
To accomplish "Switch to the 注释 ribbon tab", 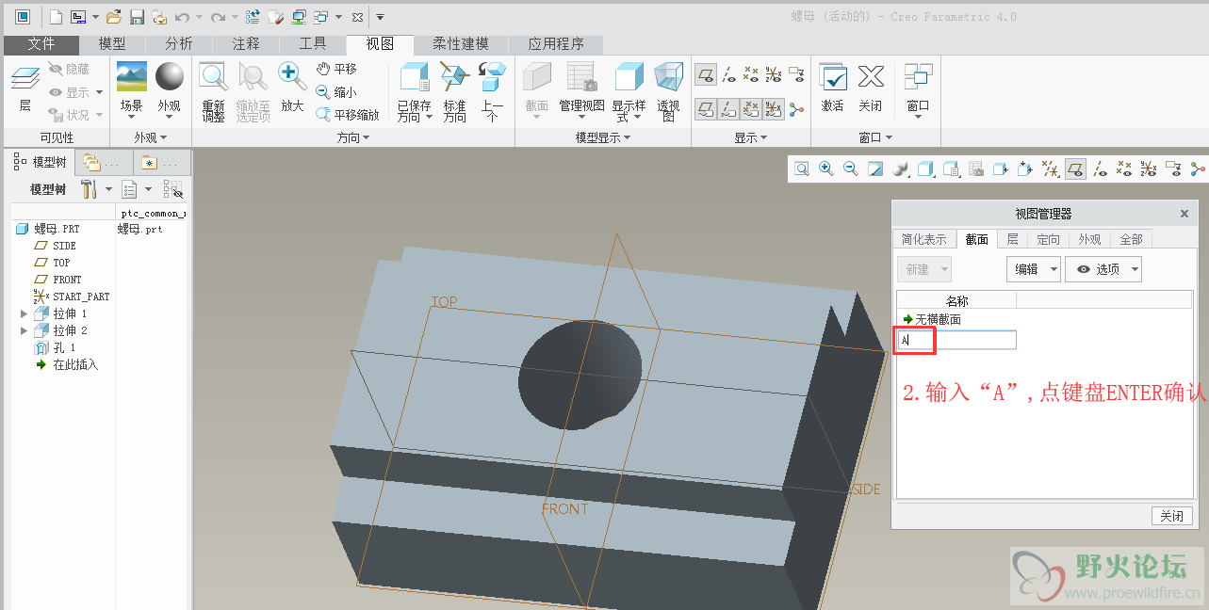I will coord(246,44).
